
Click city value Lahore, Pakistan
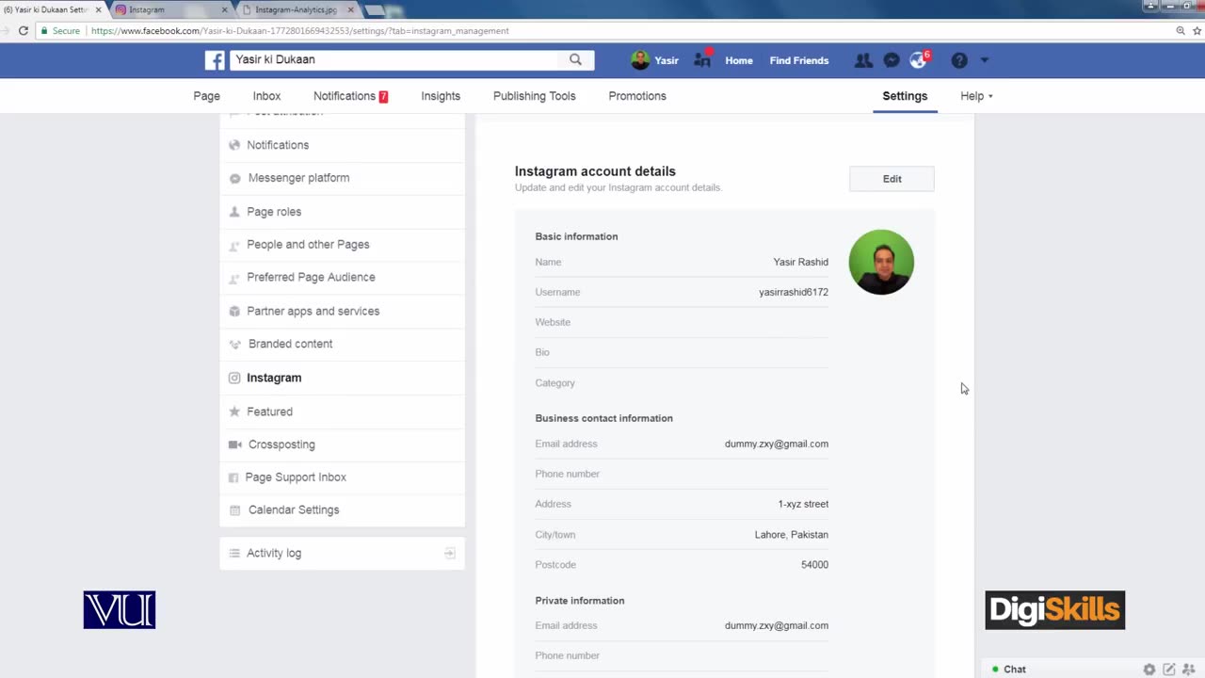792,535
